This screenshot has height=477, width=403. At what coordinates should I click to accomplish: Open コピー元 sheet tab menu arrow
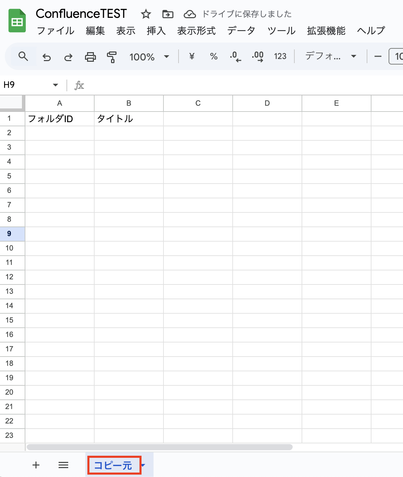(143, 465)
